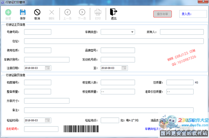
Task: Click the window title bar app icon
Action: point(3,2)
